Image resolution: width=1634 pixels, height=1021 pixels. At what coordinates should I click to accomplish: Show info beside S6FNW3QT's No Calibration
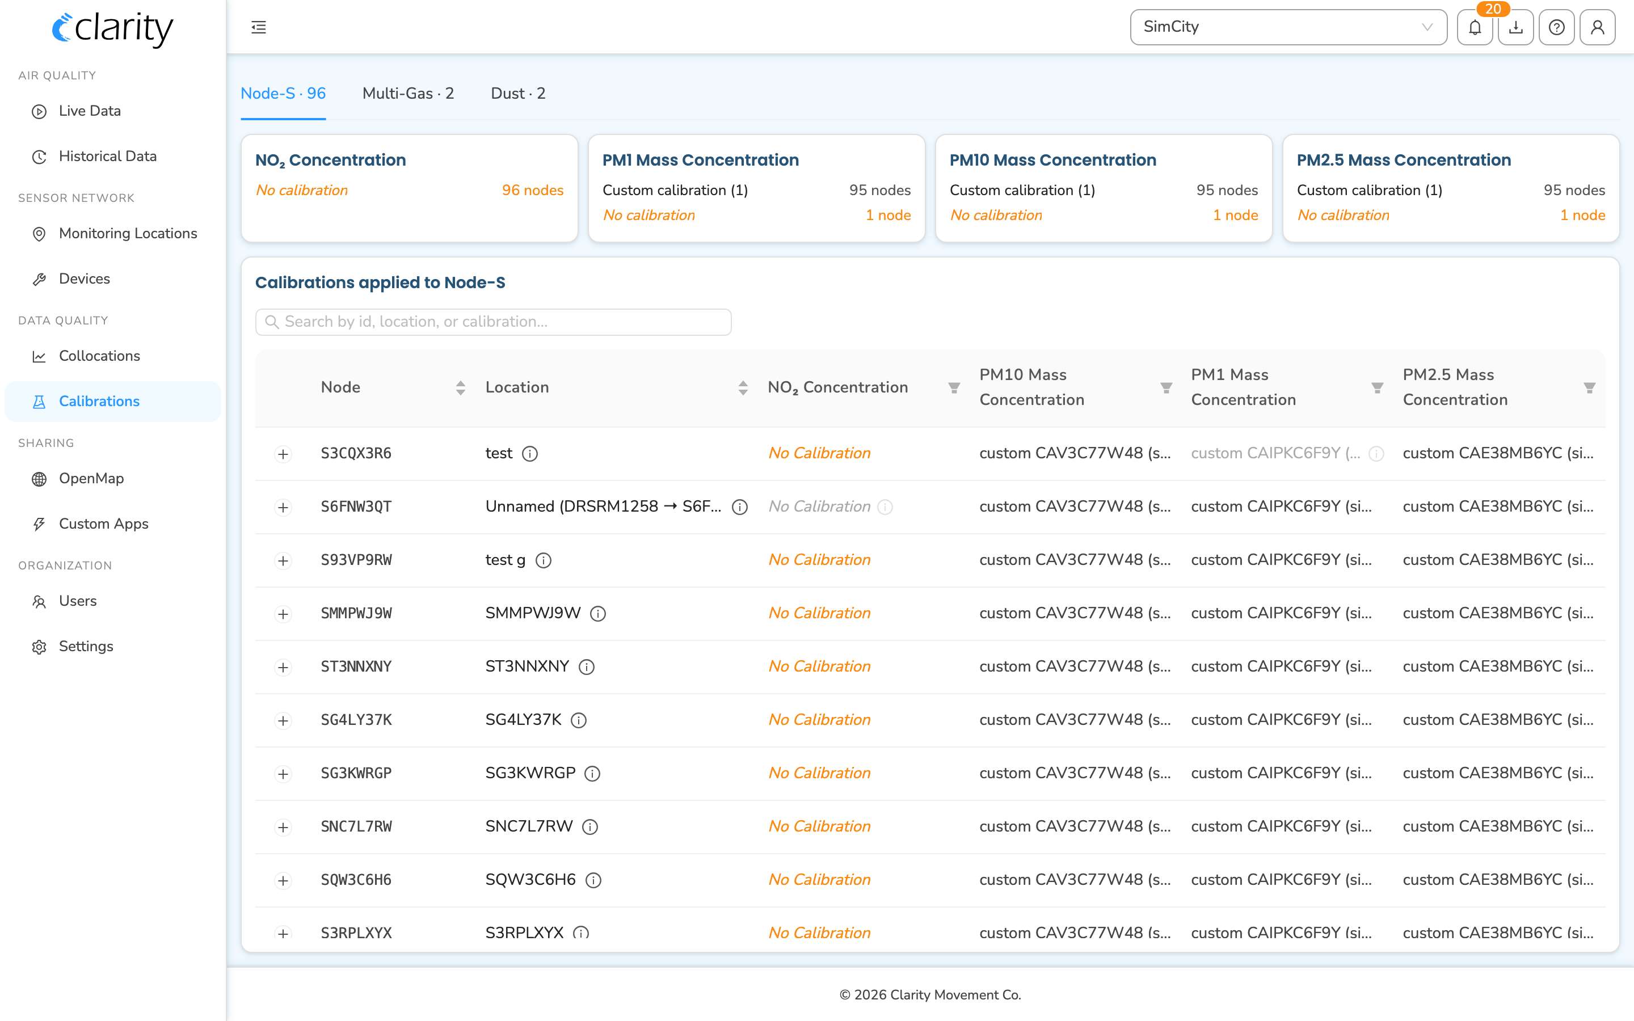point(885,507)
